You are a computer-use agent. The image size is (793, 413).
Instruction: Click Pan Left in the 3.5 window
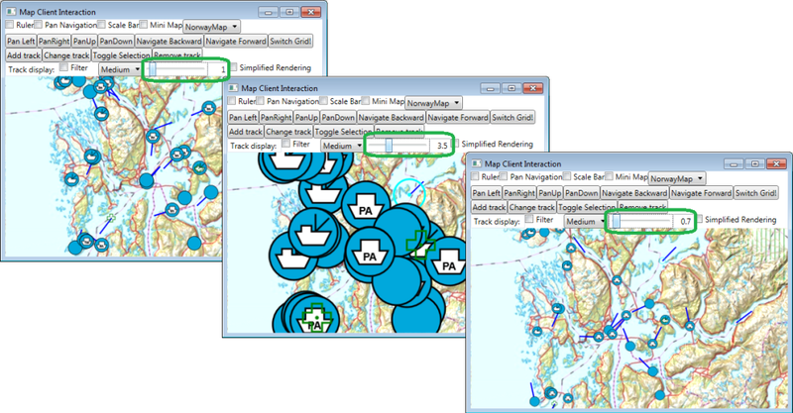click(243, 117)
